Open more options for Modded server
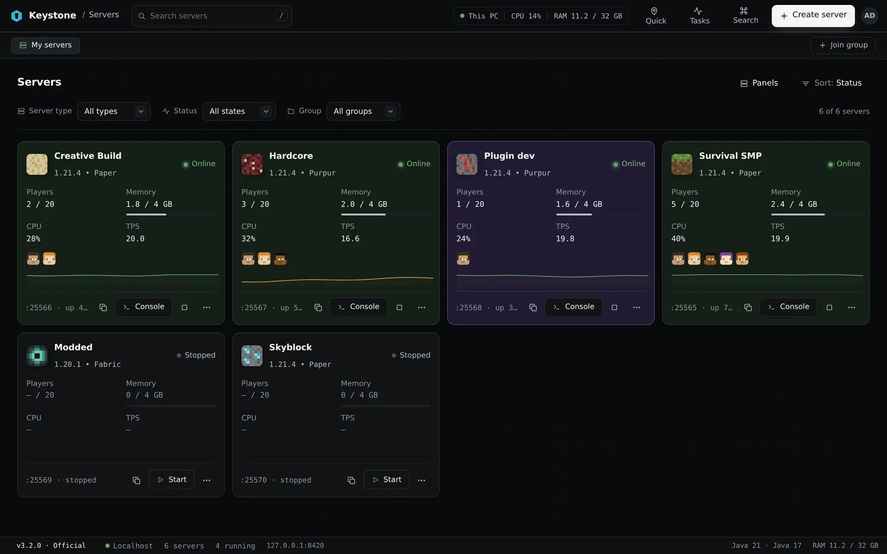This screenshot has height=554, width=887. click(x=207, y=480)
